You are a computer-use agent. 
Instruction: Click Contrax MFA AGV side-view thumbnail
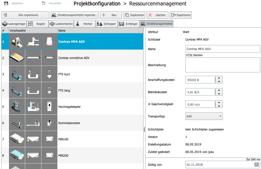coord(33,41)
